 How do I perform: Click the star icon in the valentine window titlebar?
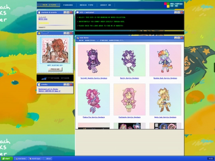pyautogui.click(x=39, y=33)
